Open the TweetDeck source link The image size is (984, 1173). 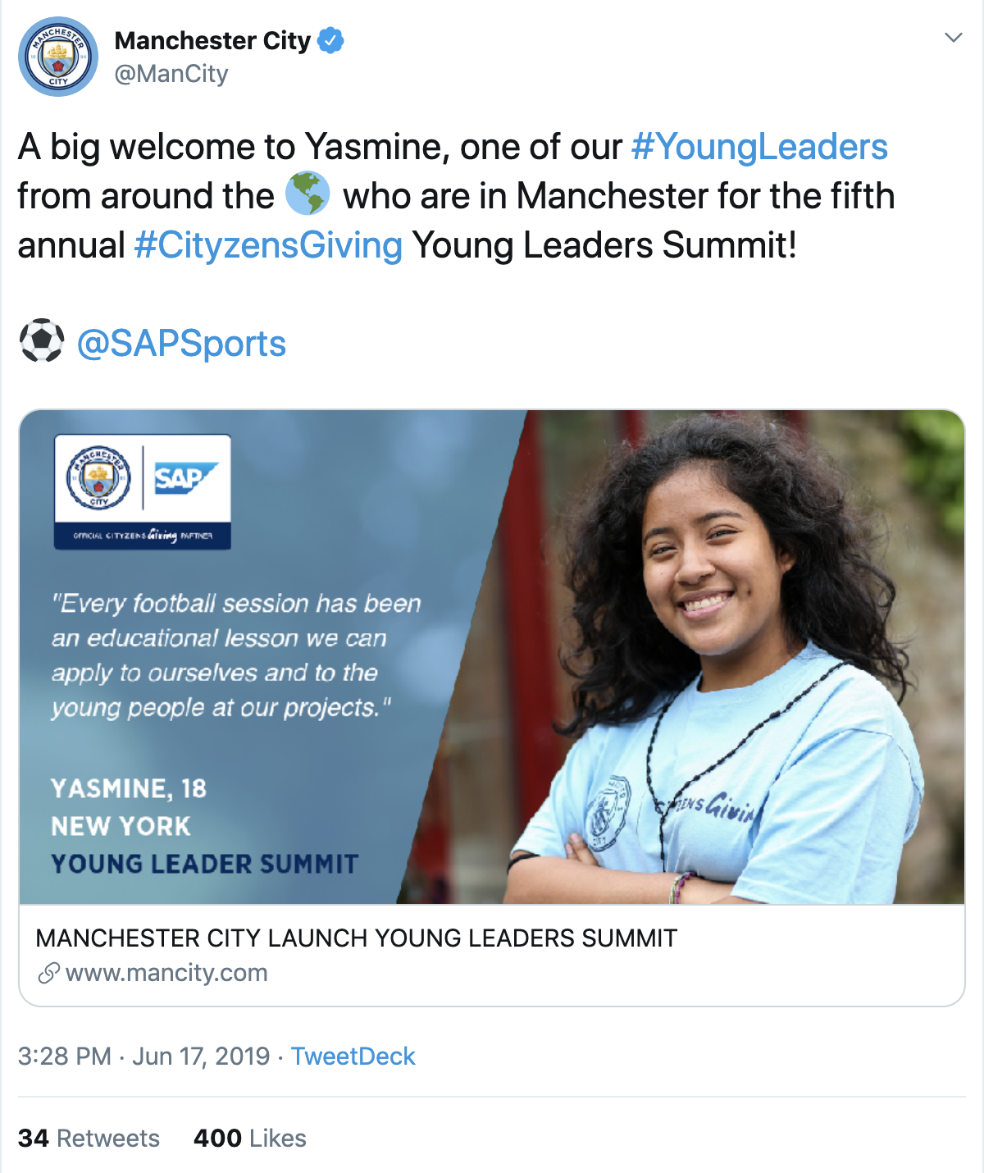[353, 1057]
